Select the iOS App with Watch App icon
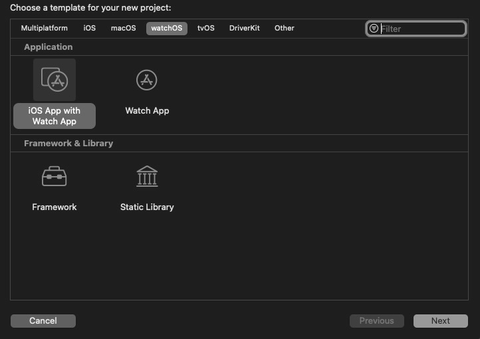 click(55, 80)
